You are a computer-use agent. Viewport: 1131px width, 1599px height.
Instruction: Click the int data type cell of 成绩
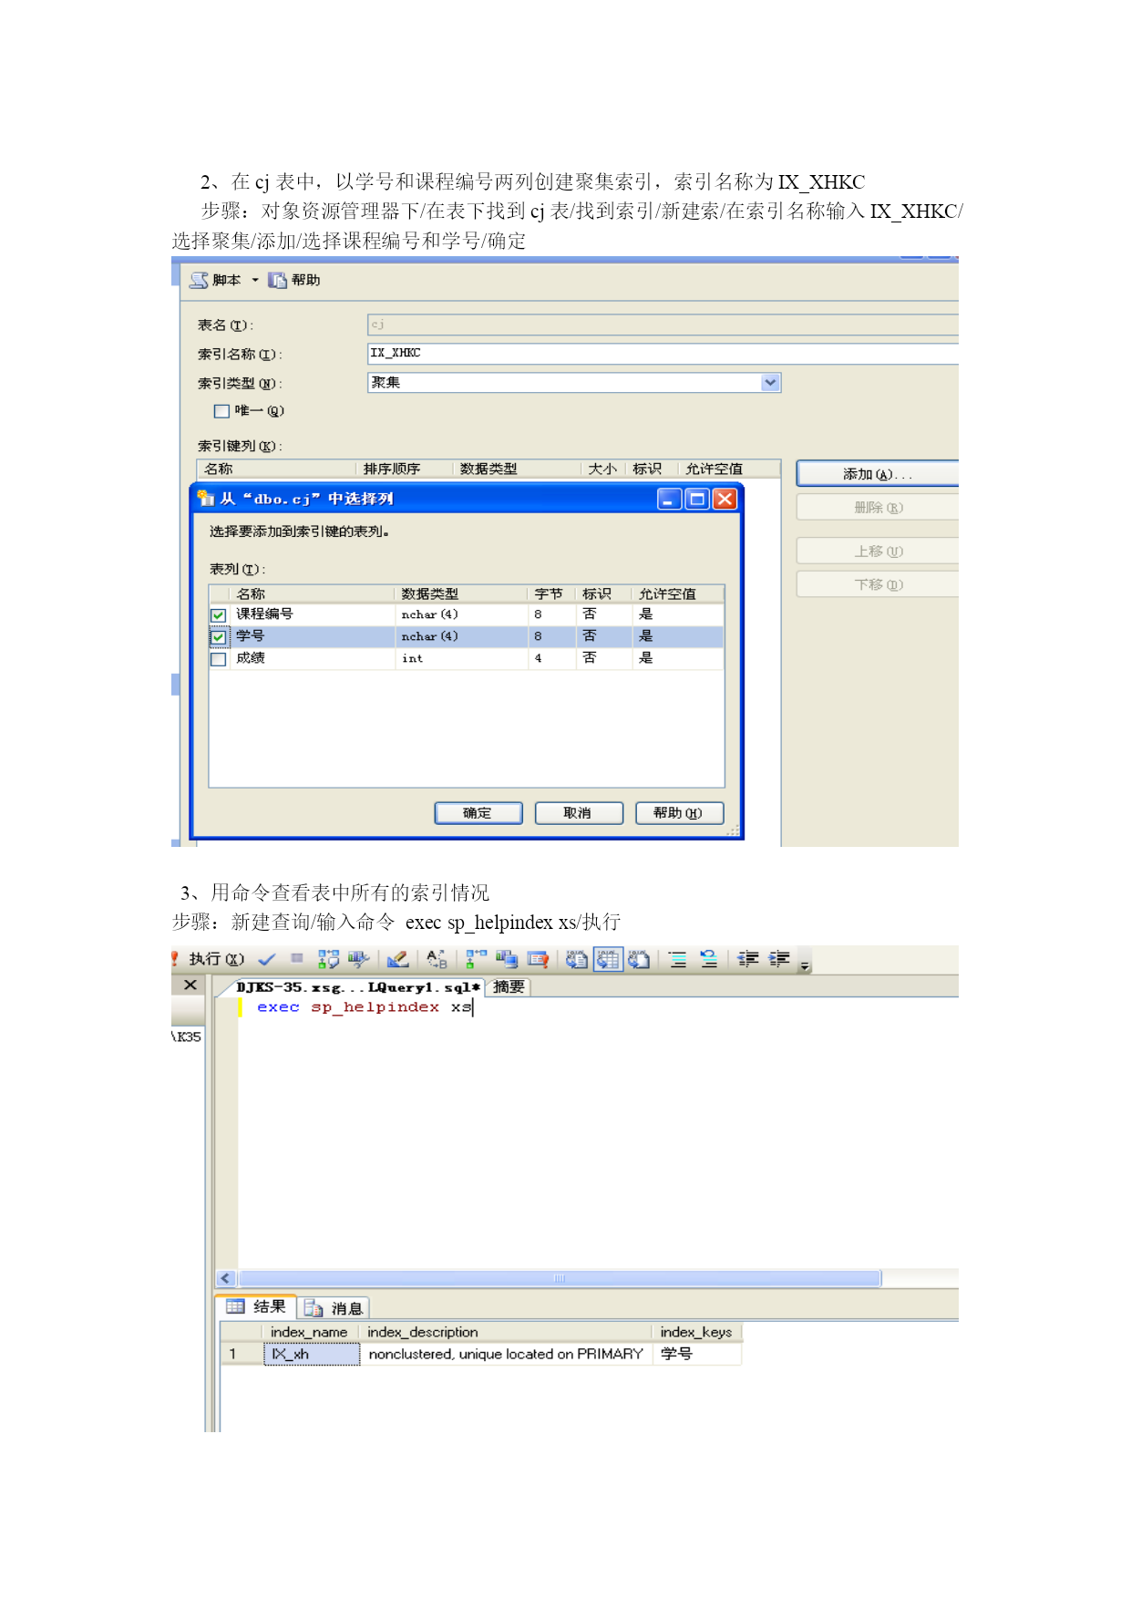[462, 658]
